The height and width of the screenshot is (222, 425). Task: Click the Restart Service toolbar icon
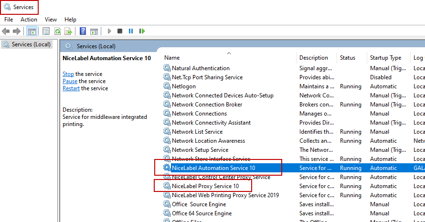pyautogui.click(x=142, y=32)
